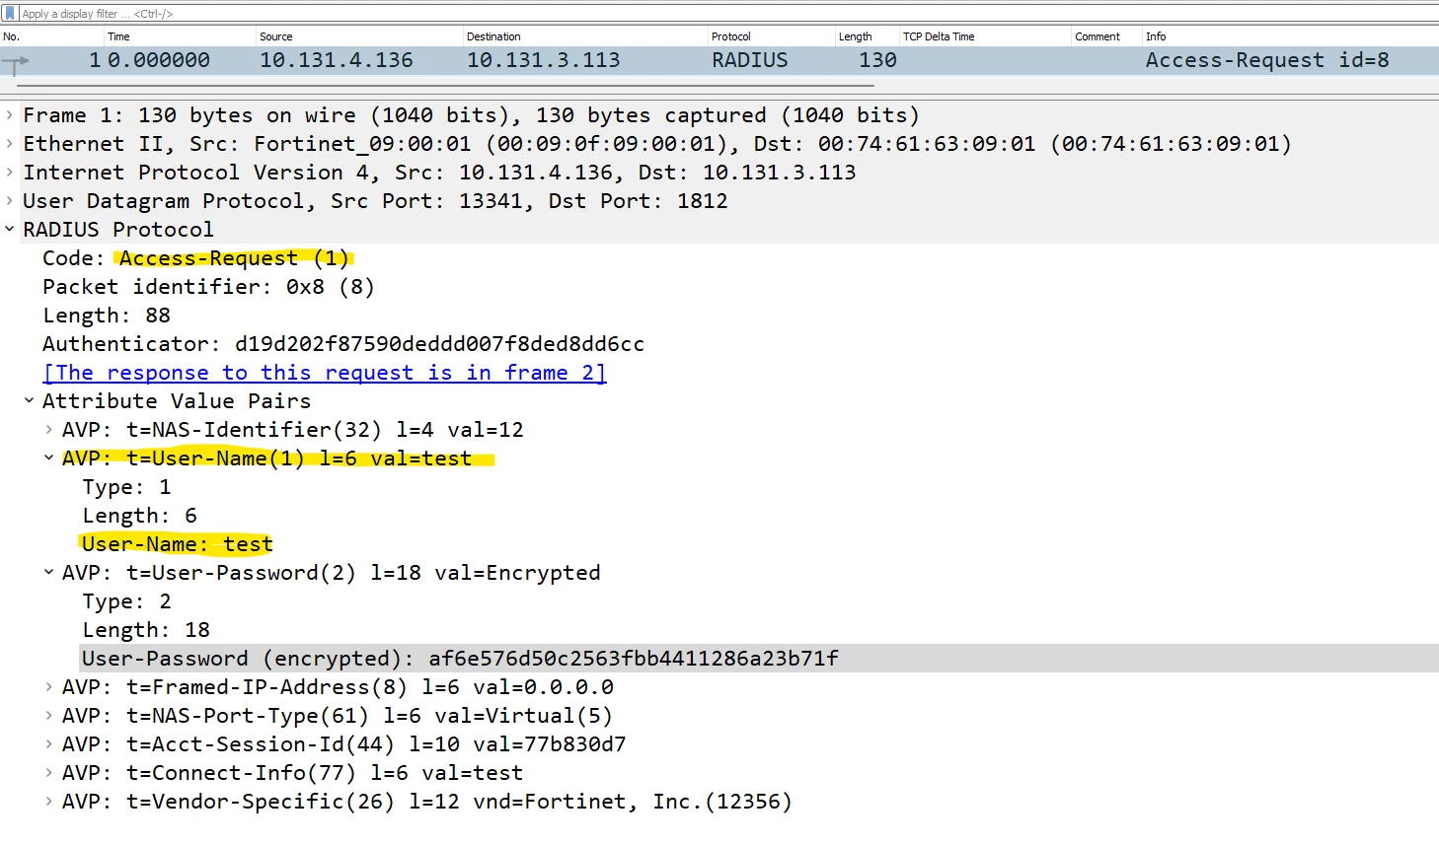Expand the Internet Protocol Version 4 section
Image resolution: width=1439 pixels, height=845 pixels.
coord(9,173)
